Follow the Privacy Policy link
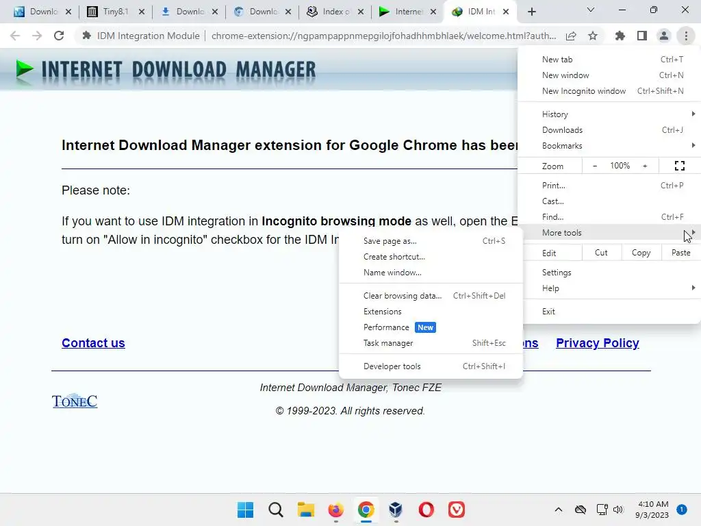 click(597, 342)
